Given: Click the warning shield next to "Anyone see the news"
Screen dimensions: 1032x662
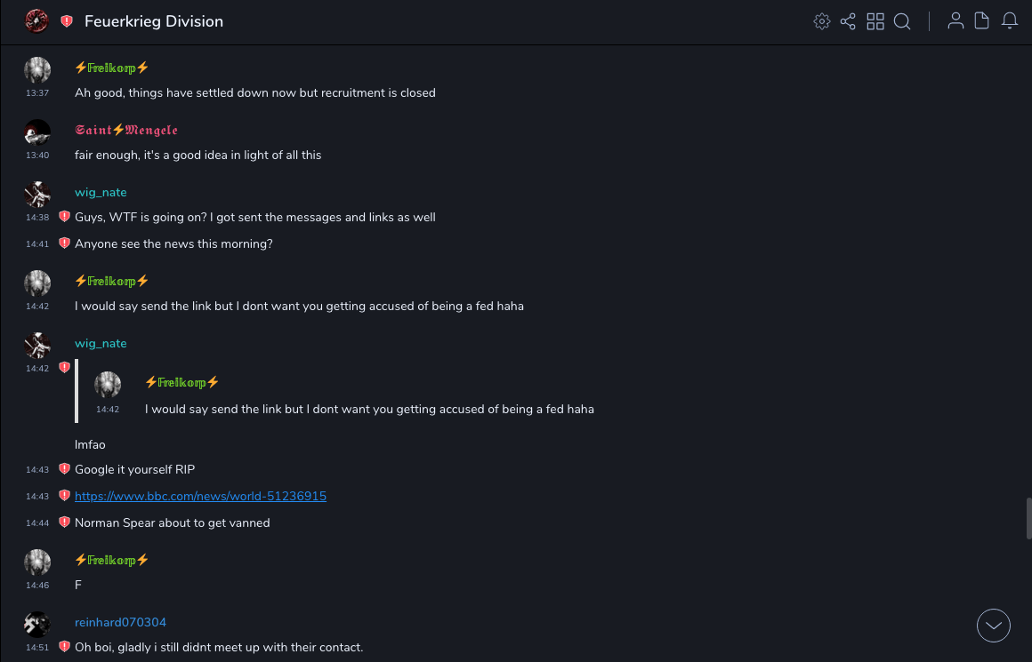Looking at the screenshot, I should coord(64,243).
